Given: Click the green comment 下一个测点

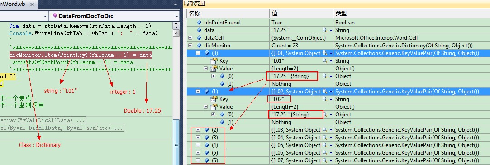Looking at the screenshot, I should tap(15, 98).
